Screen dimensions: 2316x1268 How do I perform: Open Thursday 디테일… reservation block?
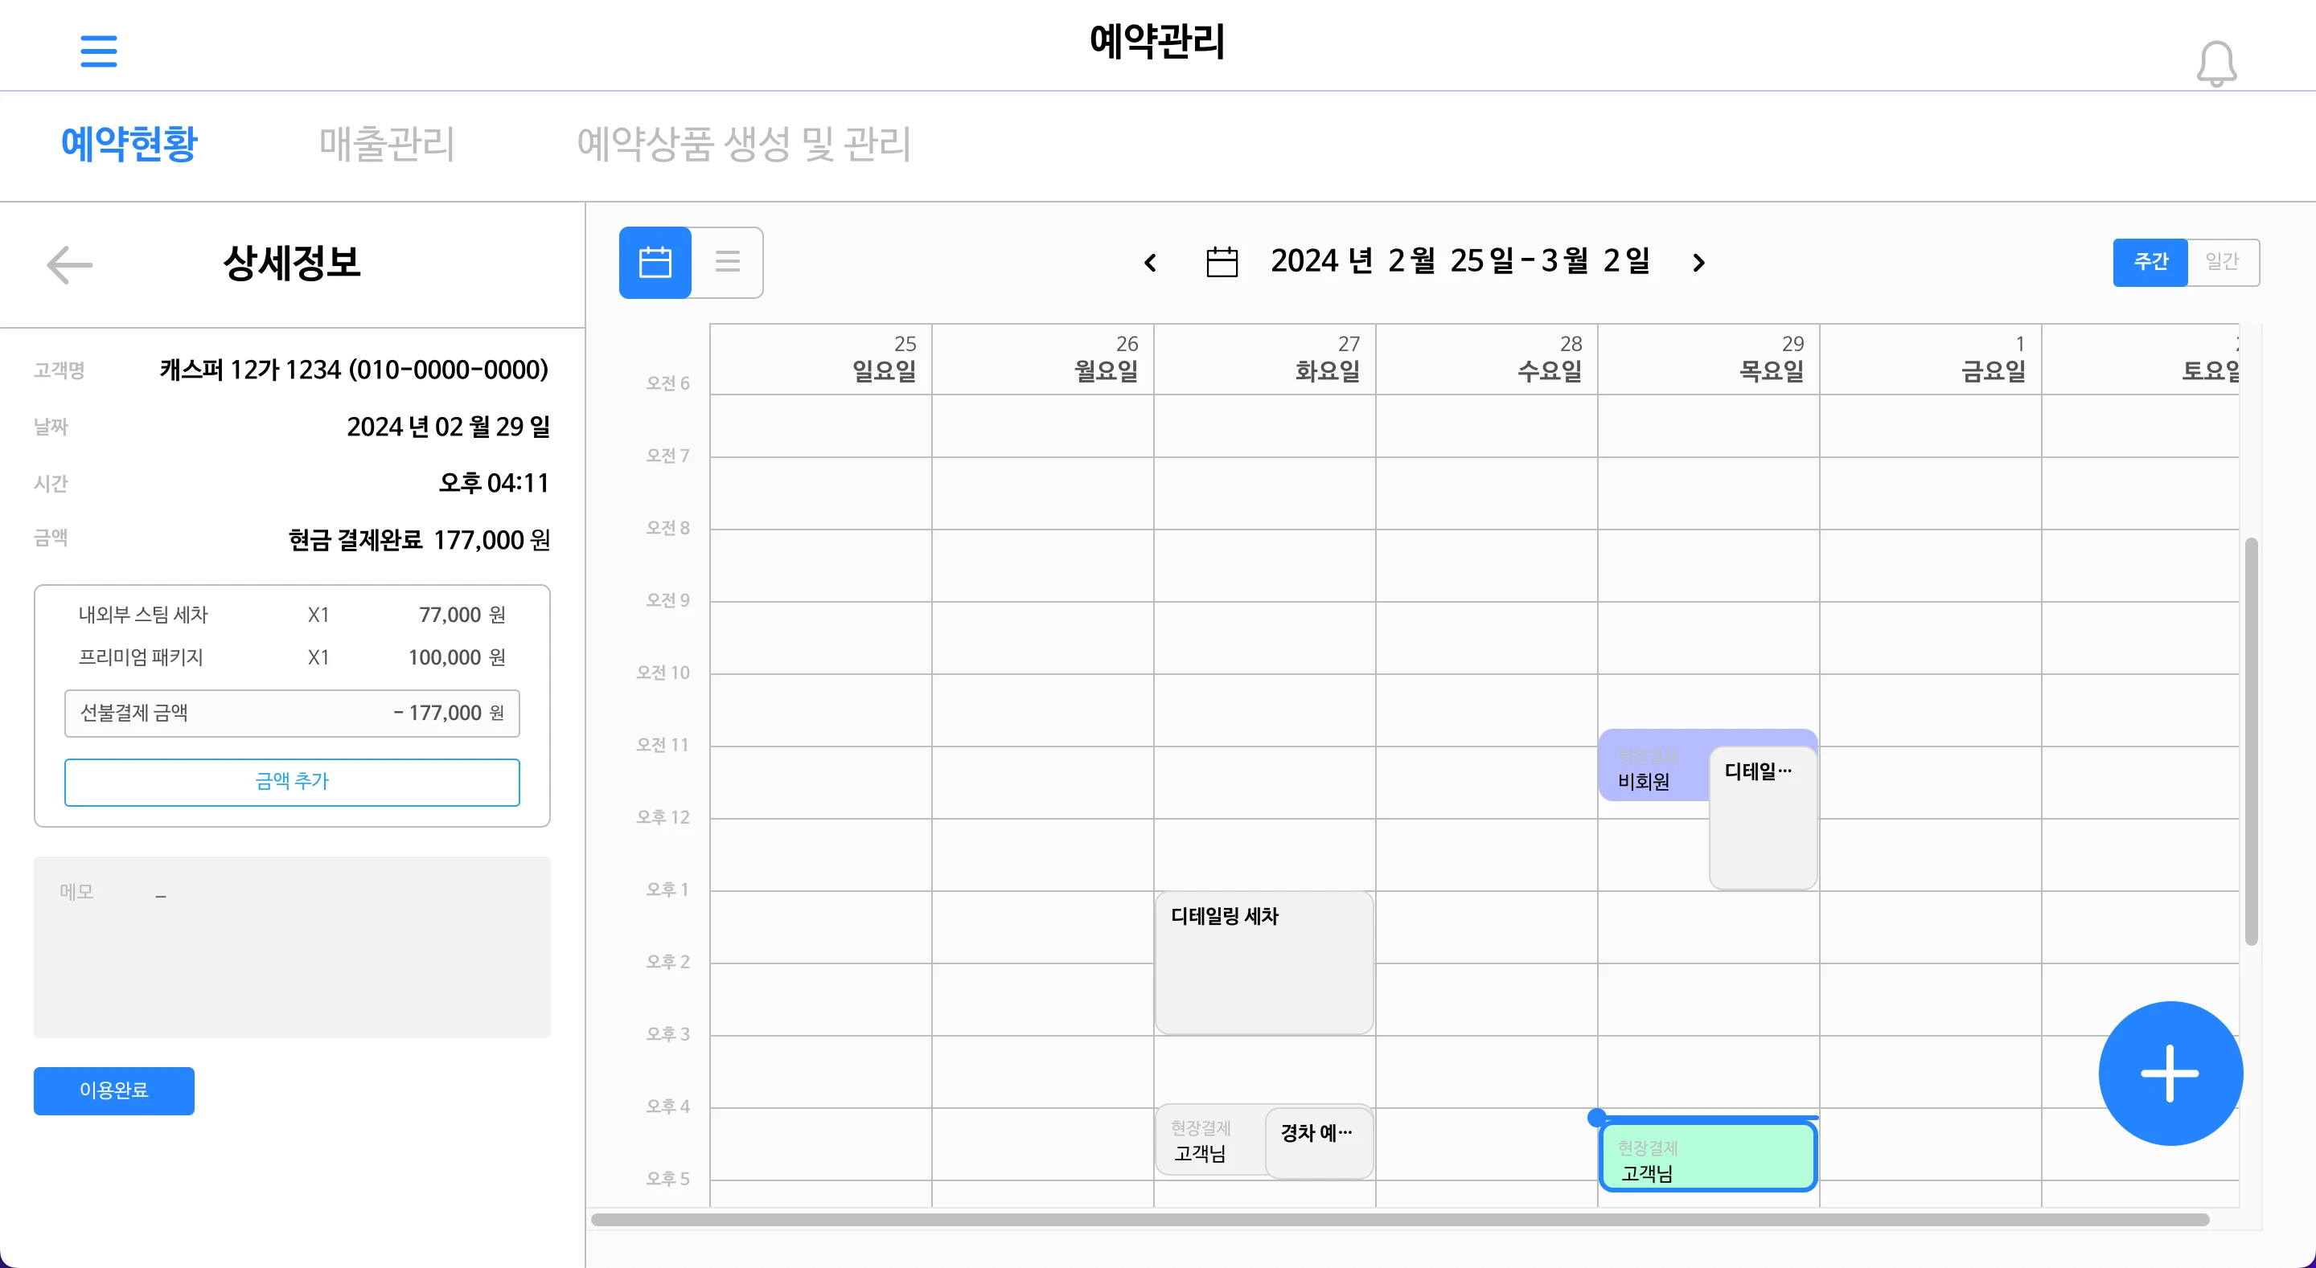[x=1763, y=818]
